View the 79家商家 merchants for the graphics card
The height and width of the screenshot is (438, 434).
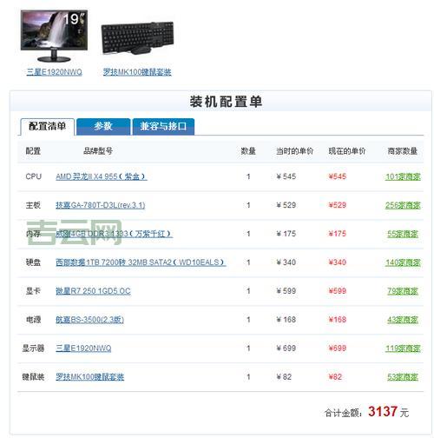(x=403, y=291)
